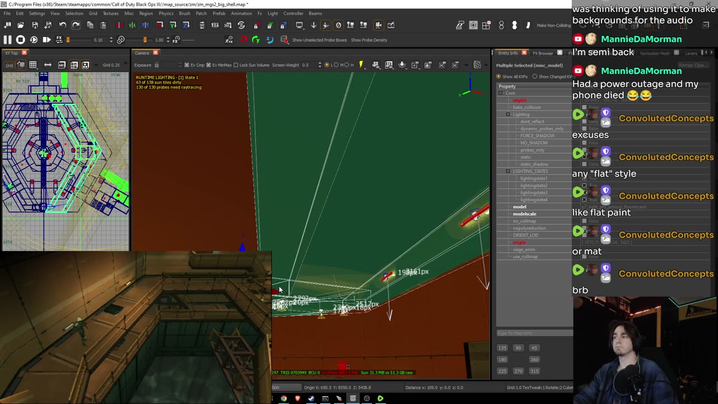The height and width of the screenshot is (404, 718).
Task: Open the Patch menu
Action: [201, 13]
